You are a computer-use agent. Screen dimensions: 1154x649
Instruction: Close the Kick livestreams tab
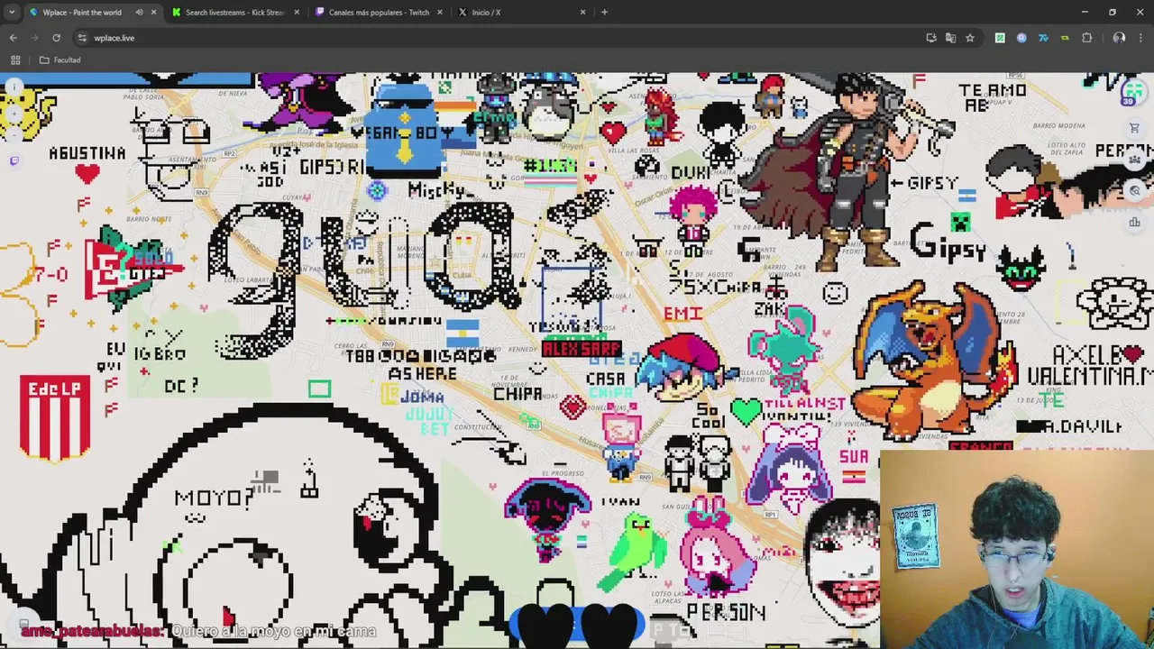[x=297, y=13]
